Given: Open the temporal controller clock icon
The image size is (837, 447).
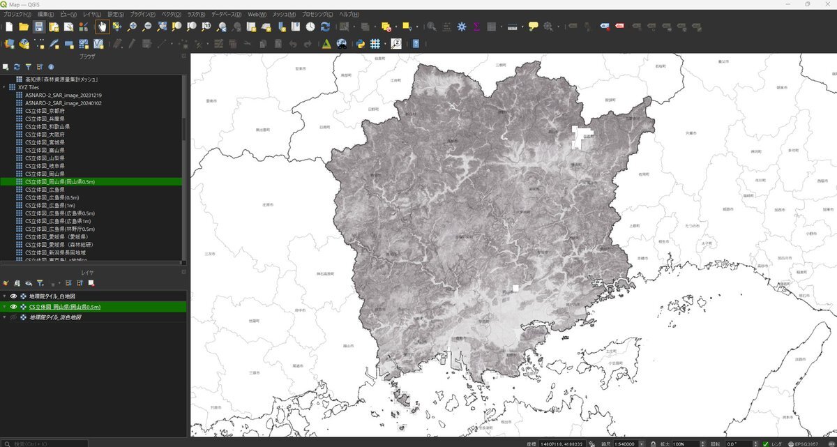Looking at the screenshot, I should (310, 26).
